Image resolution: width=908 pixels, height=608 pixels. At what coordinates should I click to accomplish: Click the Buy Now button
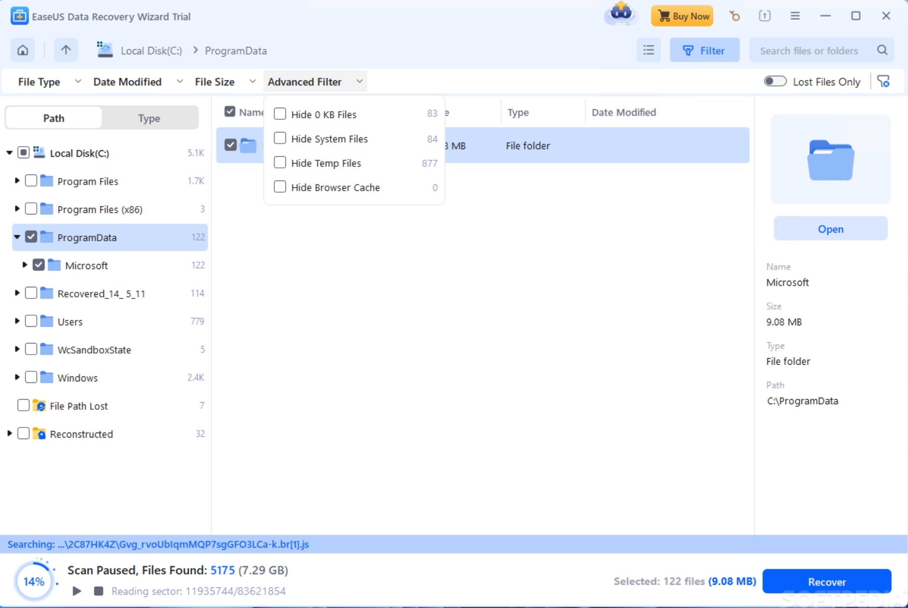coord(682,16)
